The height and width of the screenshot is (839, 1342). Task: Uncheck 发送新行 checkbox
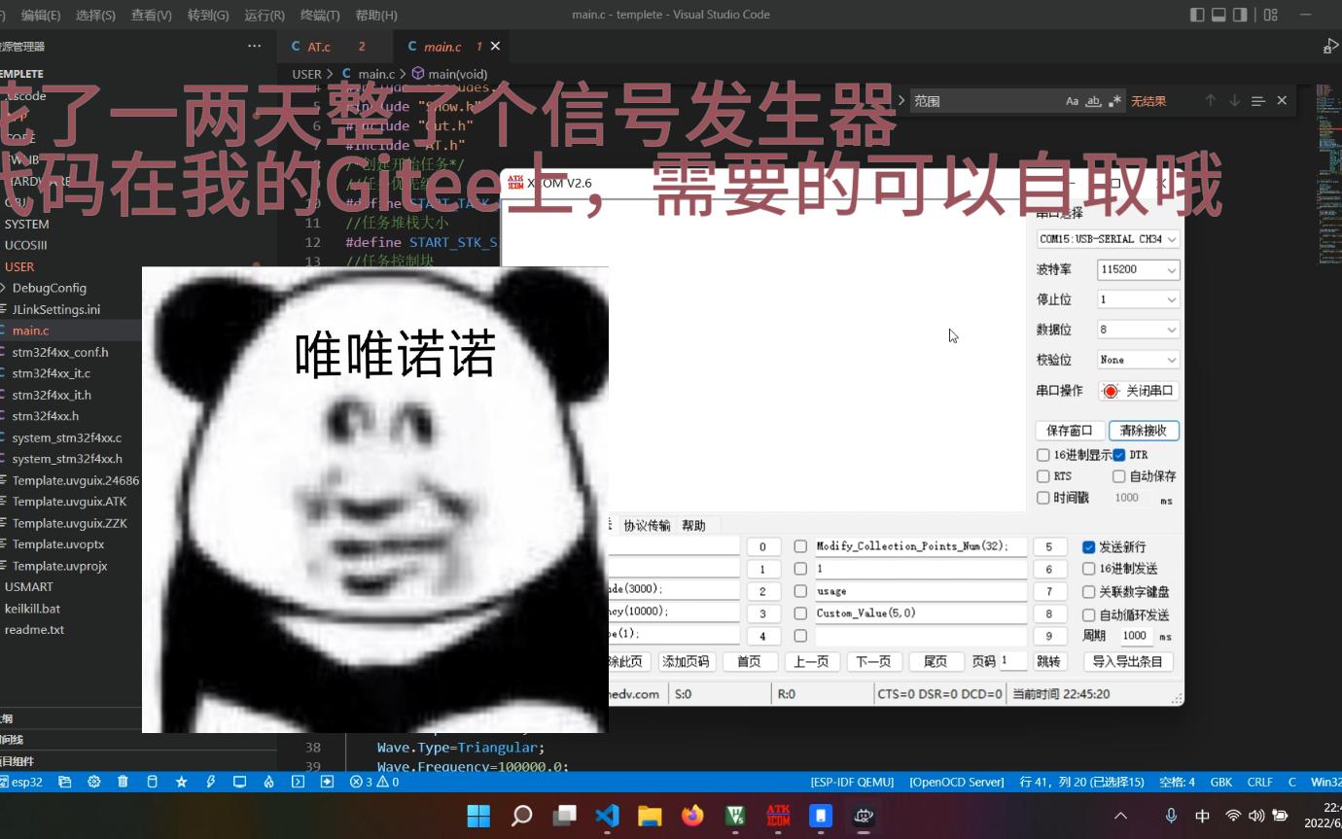click(1089, 547)
